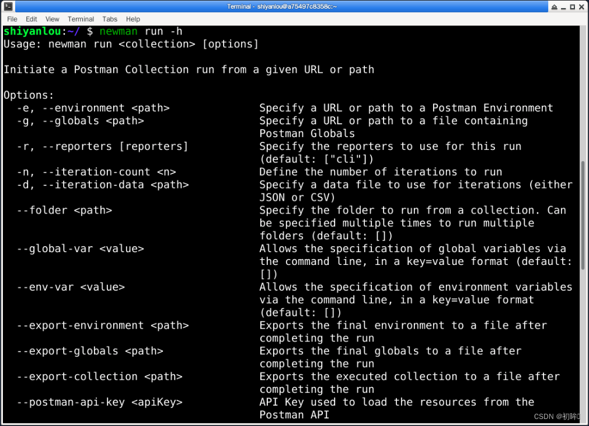Screen dimensions: 589x426
Task: Click the '-g, --globals <path>' option
Action: pos(81,121)
